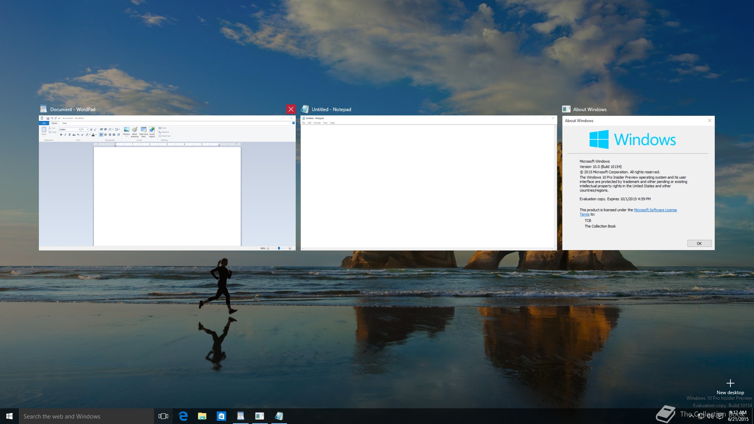Open the Microsoft Software License Terms link

point(655,210)
